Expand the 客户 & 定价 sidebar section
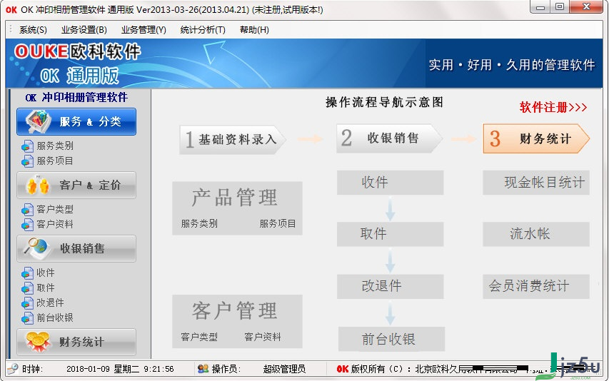Viewport: 609px width, 381px height. (76, 185)
